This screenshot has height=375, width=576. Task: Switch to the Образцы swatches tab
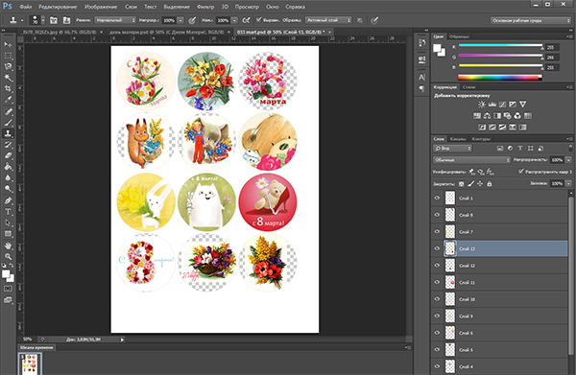coord(459,36)
